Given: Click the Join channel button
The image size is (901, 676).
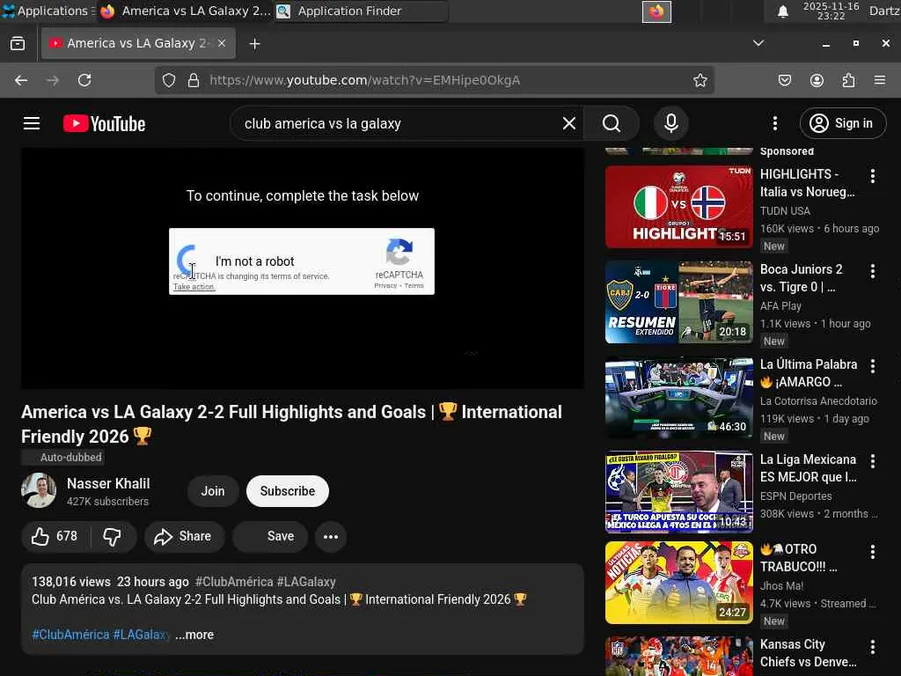Looking at the screenshot, I should click(x=213, y=491).
